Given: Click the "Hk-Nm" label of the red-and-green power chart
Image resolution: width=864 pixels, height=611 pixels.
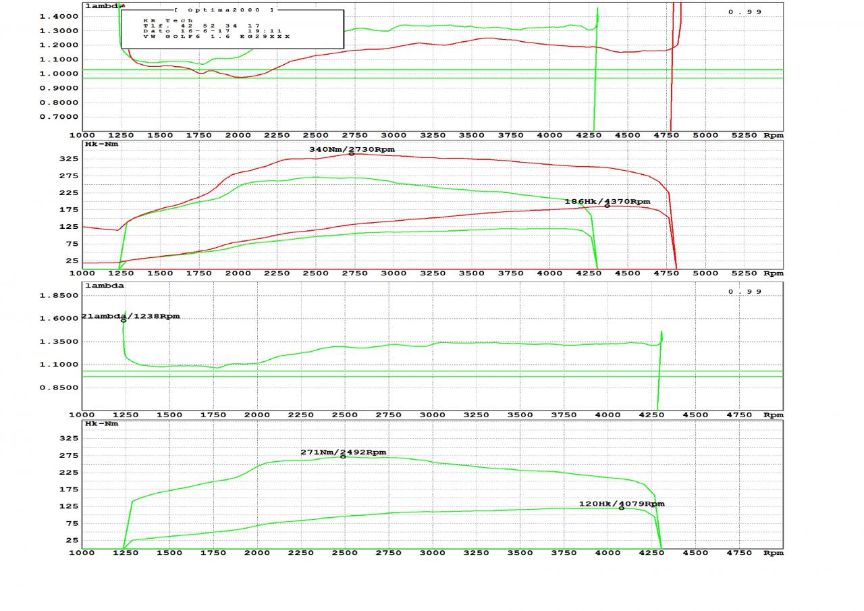Looking at the screenshot, I should coord(101,144).
